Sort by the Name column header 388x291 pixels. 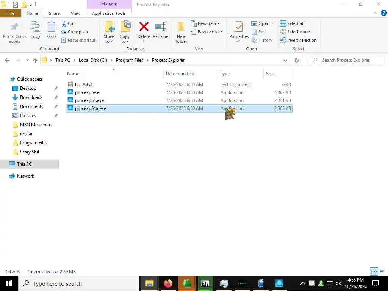click(x=114, y=74)
